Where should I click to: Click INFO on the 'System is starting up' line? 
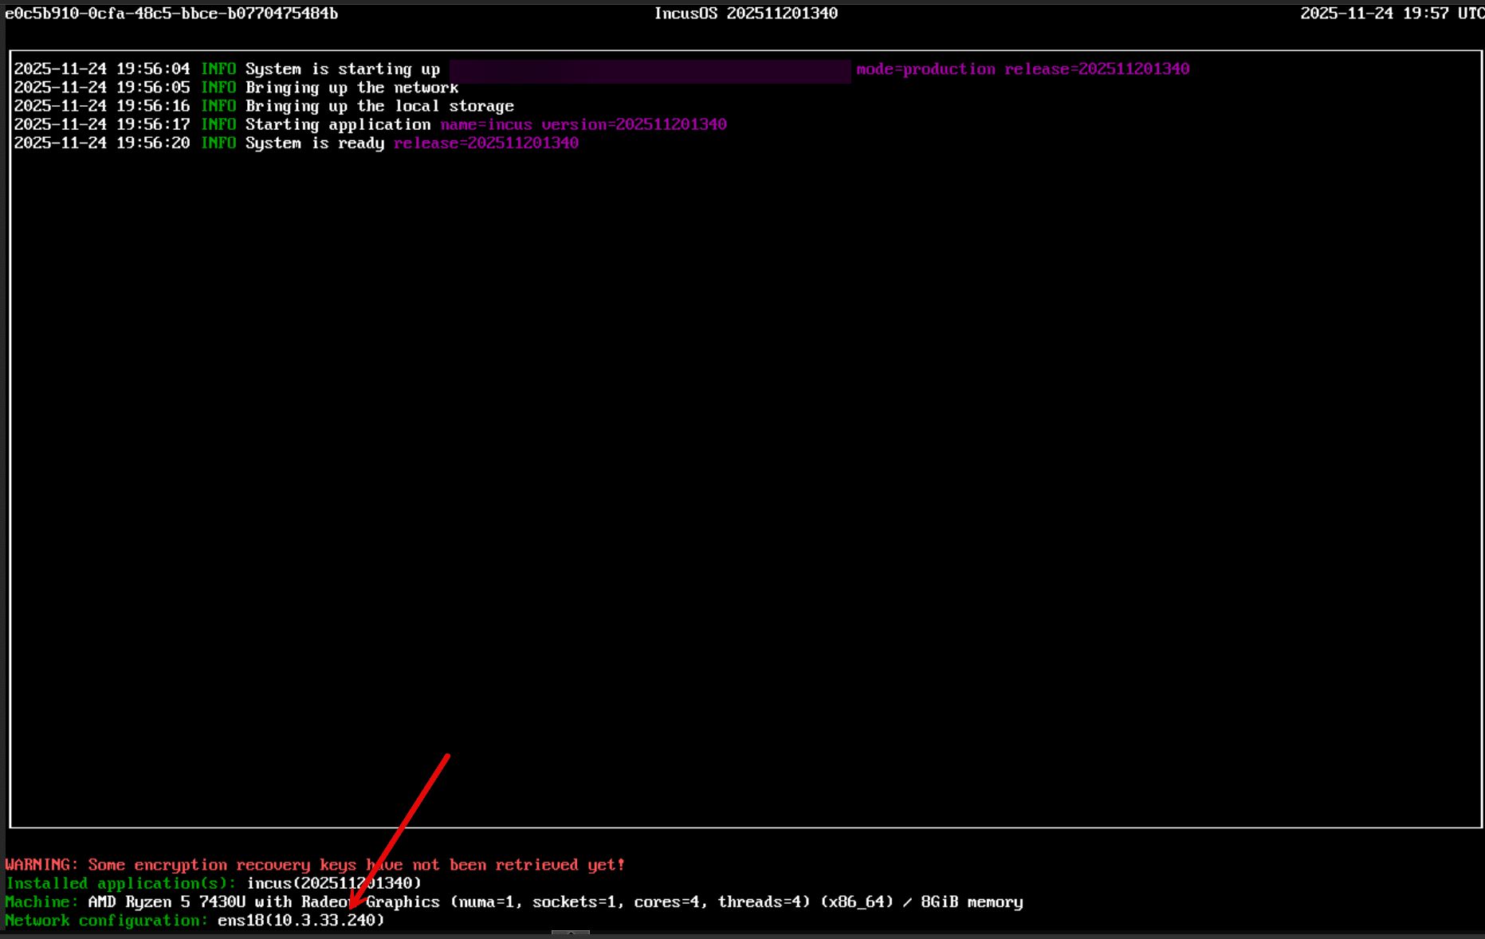point(218,69)
